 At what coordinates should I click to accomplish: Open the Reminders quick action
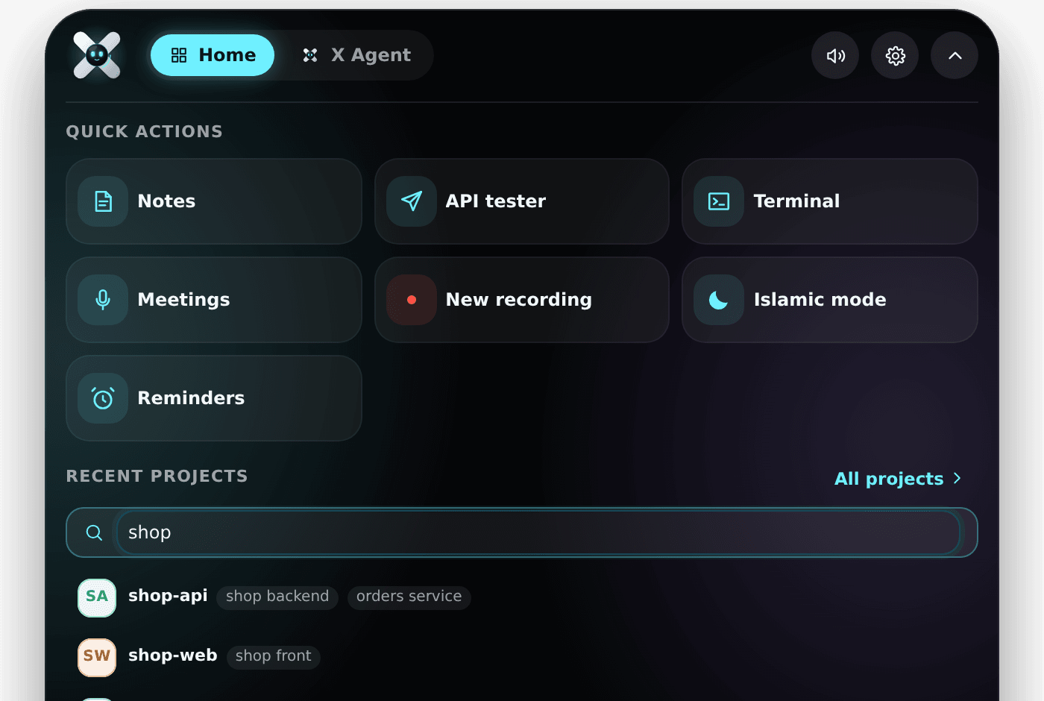[214, 398]
